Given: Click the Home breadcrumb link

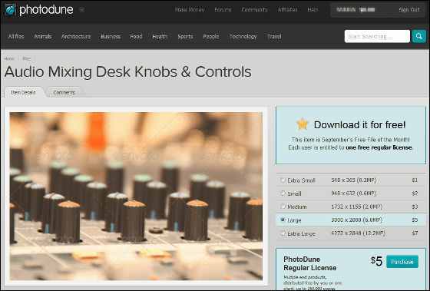Looking at the screenshot, I should 9,58.
